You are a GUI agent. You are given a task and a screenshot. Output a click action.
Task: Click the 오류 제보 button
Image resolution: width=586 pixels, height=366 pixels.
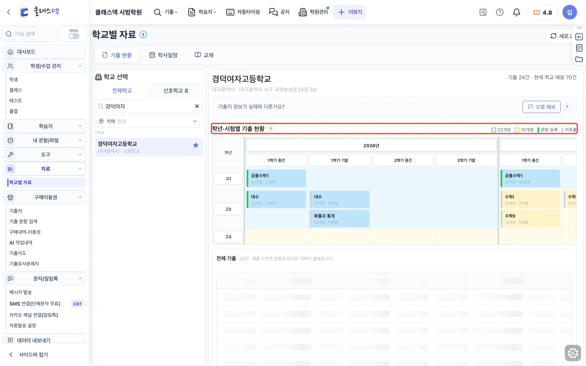click(542, 107)
